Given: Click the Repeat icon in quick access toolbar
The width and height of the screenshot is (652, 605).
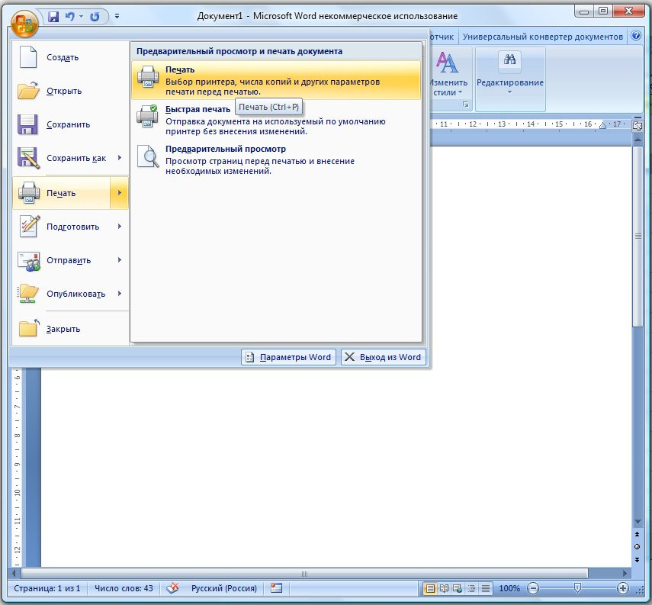Looking at the screenshot, I should [x=95, y=16].
